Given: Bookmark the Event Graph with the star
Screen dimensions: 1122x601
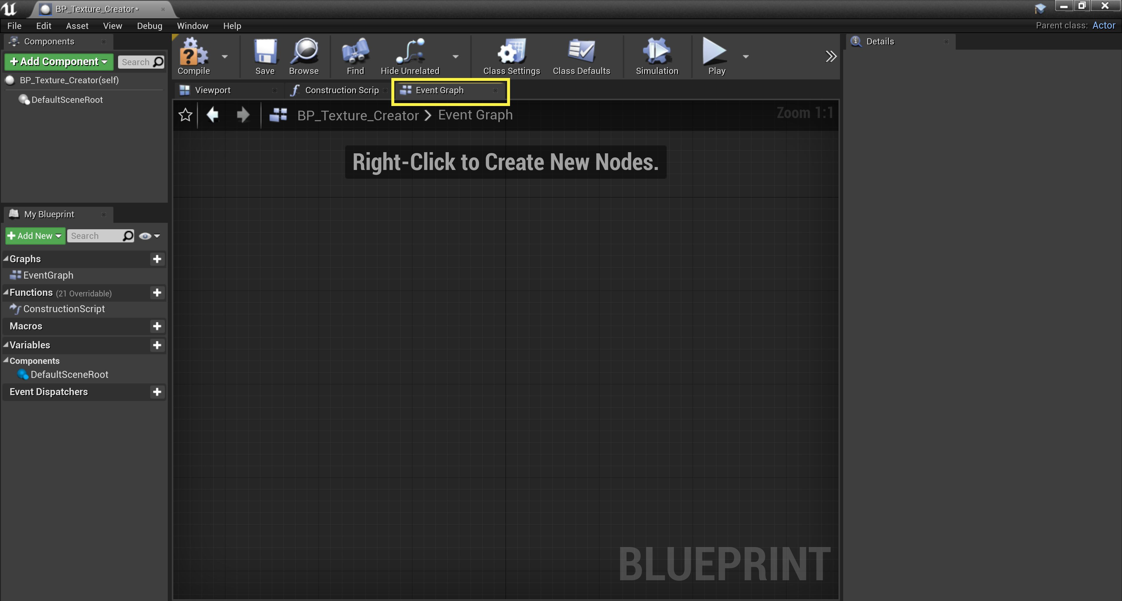Looking at the screenshot, I should point(185,115).
